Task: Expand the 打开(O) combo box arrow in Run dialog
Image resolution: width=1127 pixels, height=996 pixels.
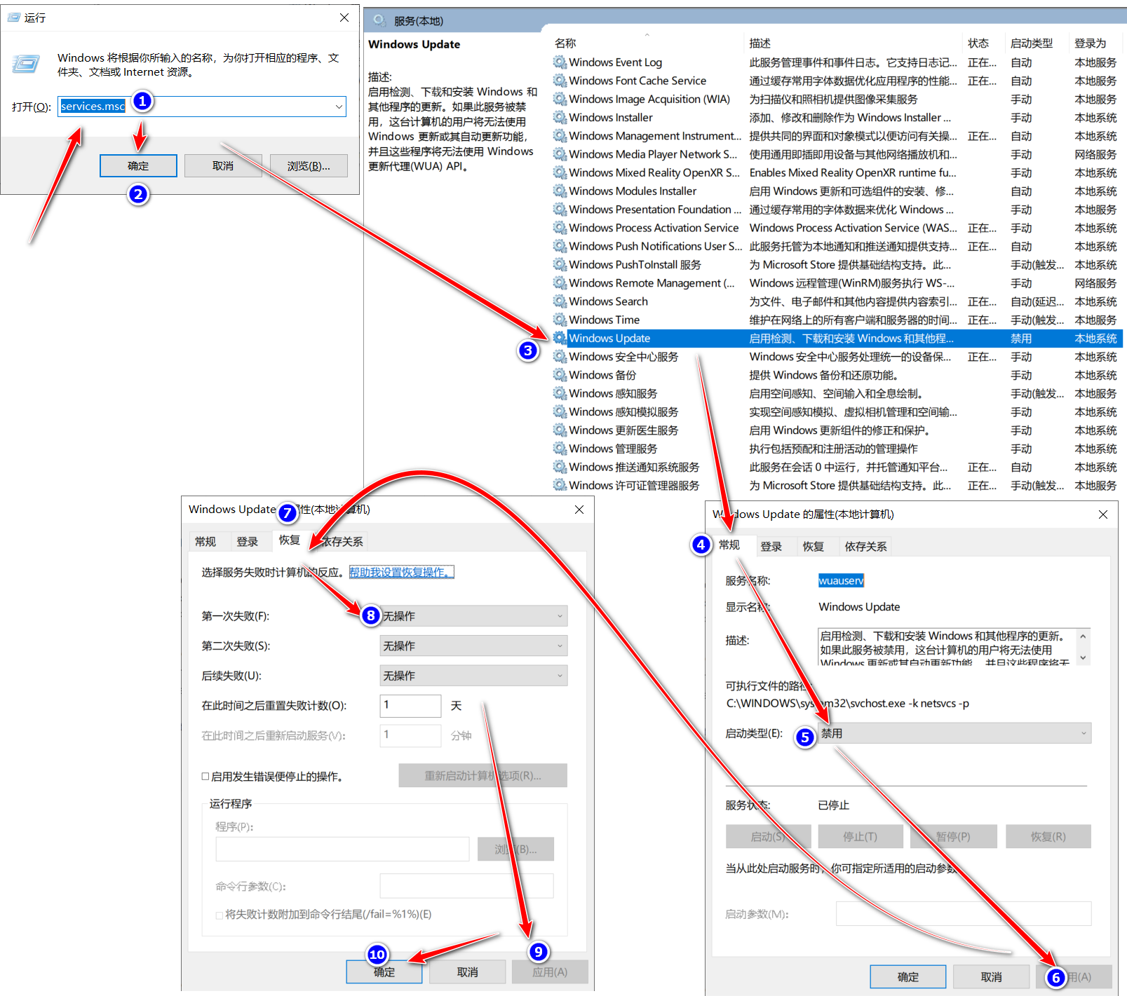Action: coord(339,107)
